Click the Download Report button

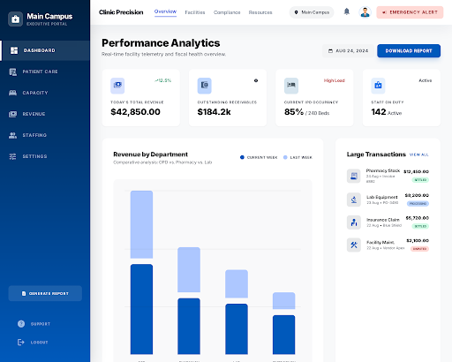point(409,51)
